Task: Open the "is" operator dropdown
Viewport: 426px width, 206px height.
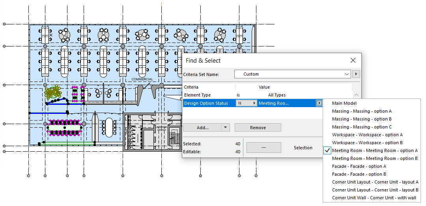Action: point(246,103)
